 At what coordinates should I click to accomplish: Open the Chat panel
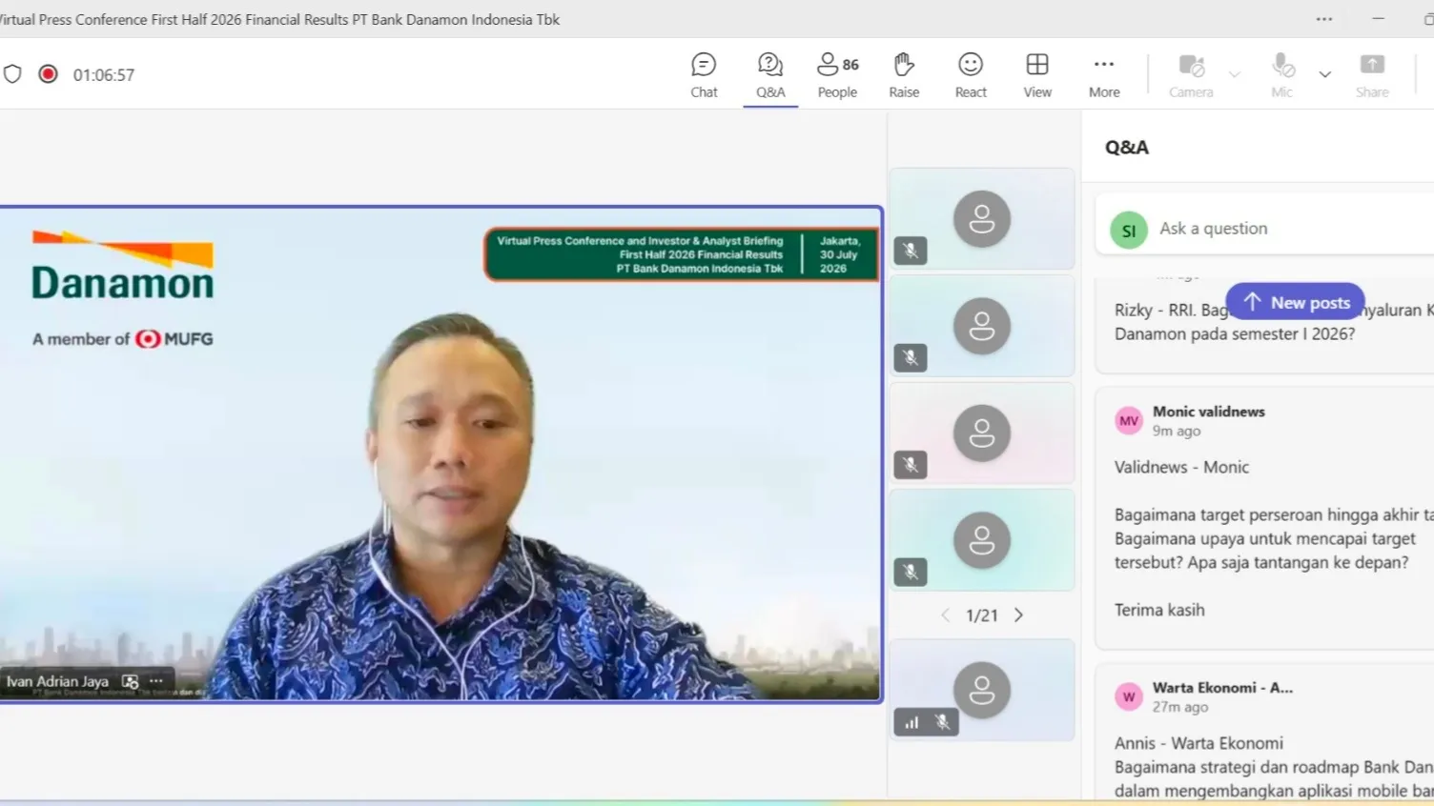(704, 75)
